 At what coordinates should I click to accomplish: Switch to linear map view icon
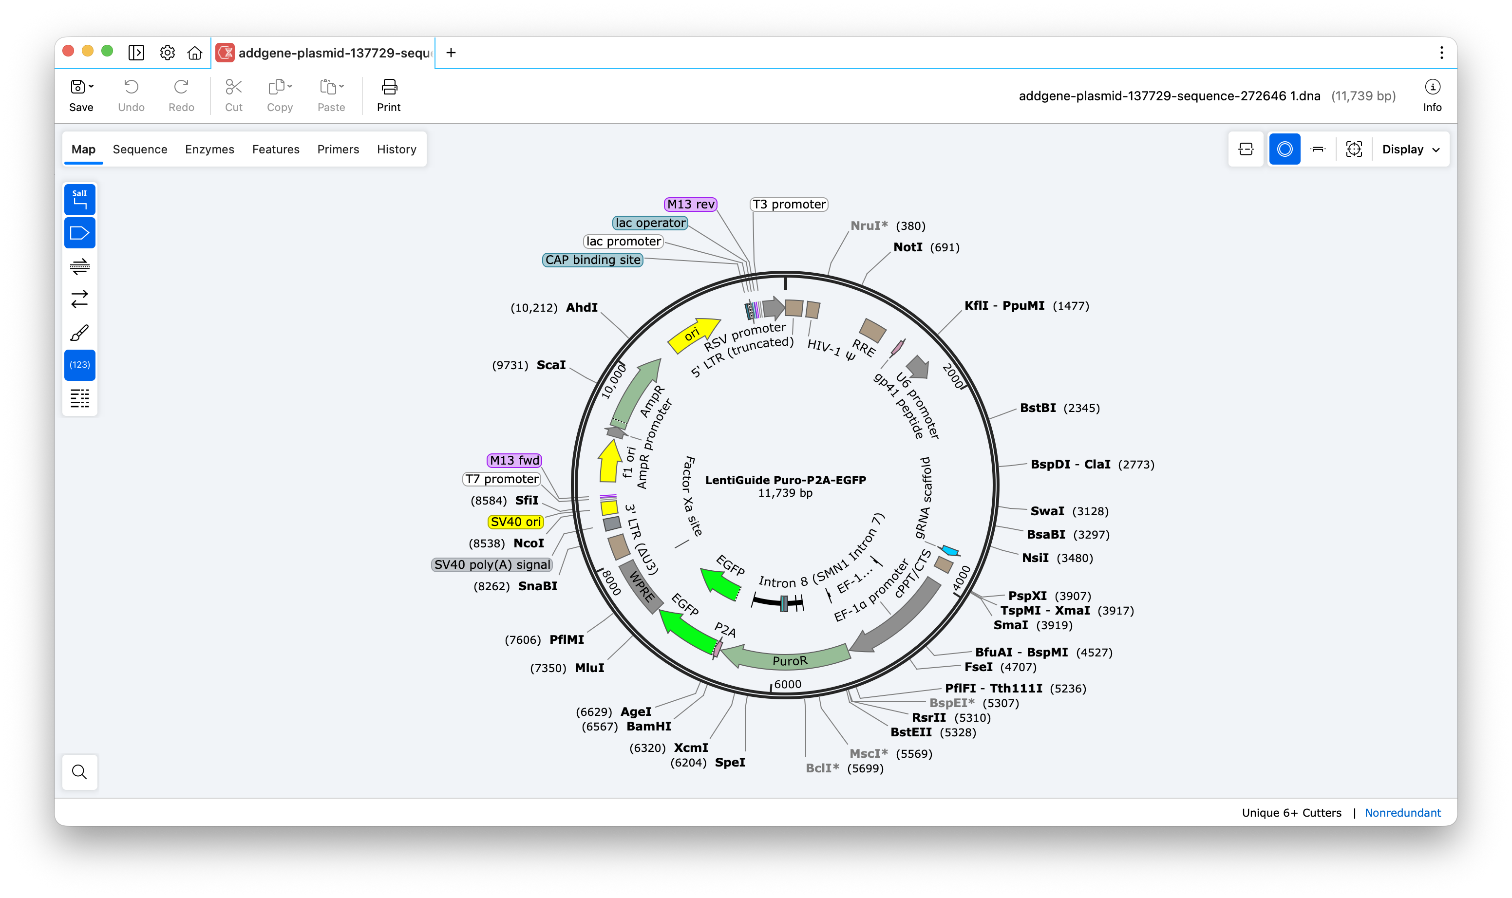tap(1318, 149)
